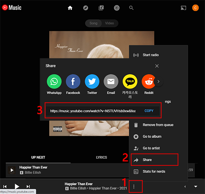The height and width of the screenshot is (194, 205).
Task: Share via Facebook
Action: point(73,84)
